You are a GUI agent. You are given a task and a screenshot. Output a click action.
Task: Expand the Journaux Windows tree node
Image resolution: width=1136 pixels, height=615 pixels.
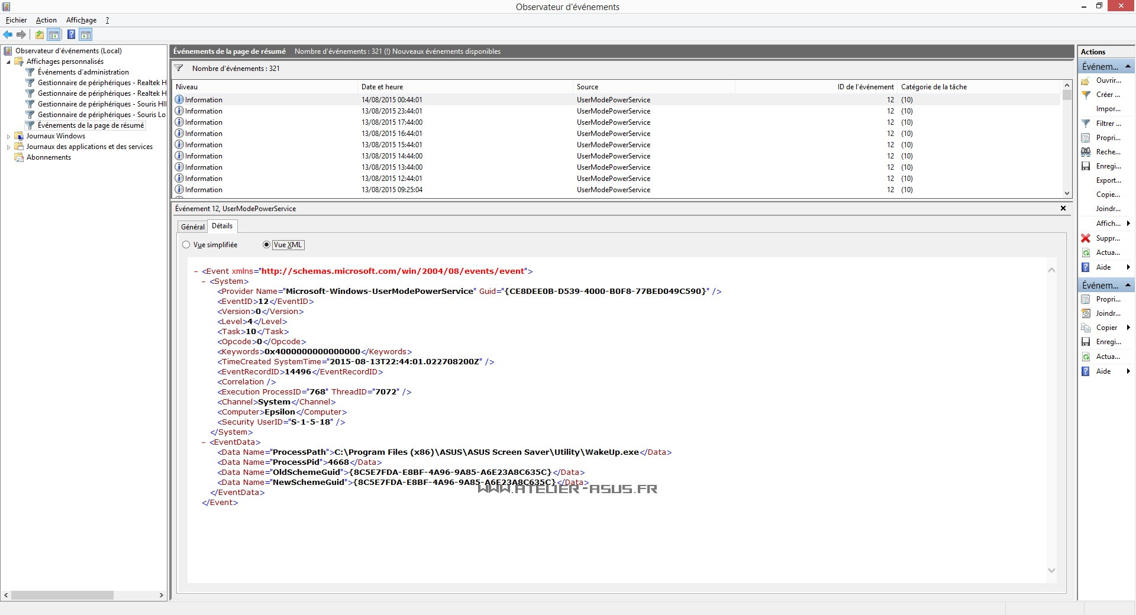coord(8,137)
